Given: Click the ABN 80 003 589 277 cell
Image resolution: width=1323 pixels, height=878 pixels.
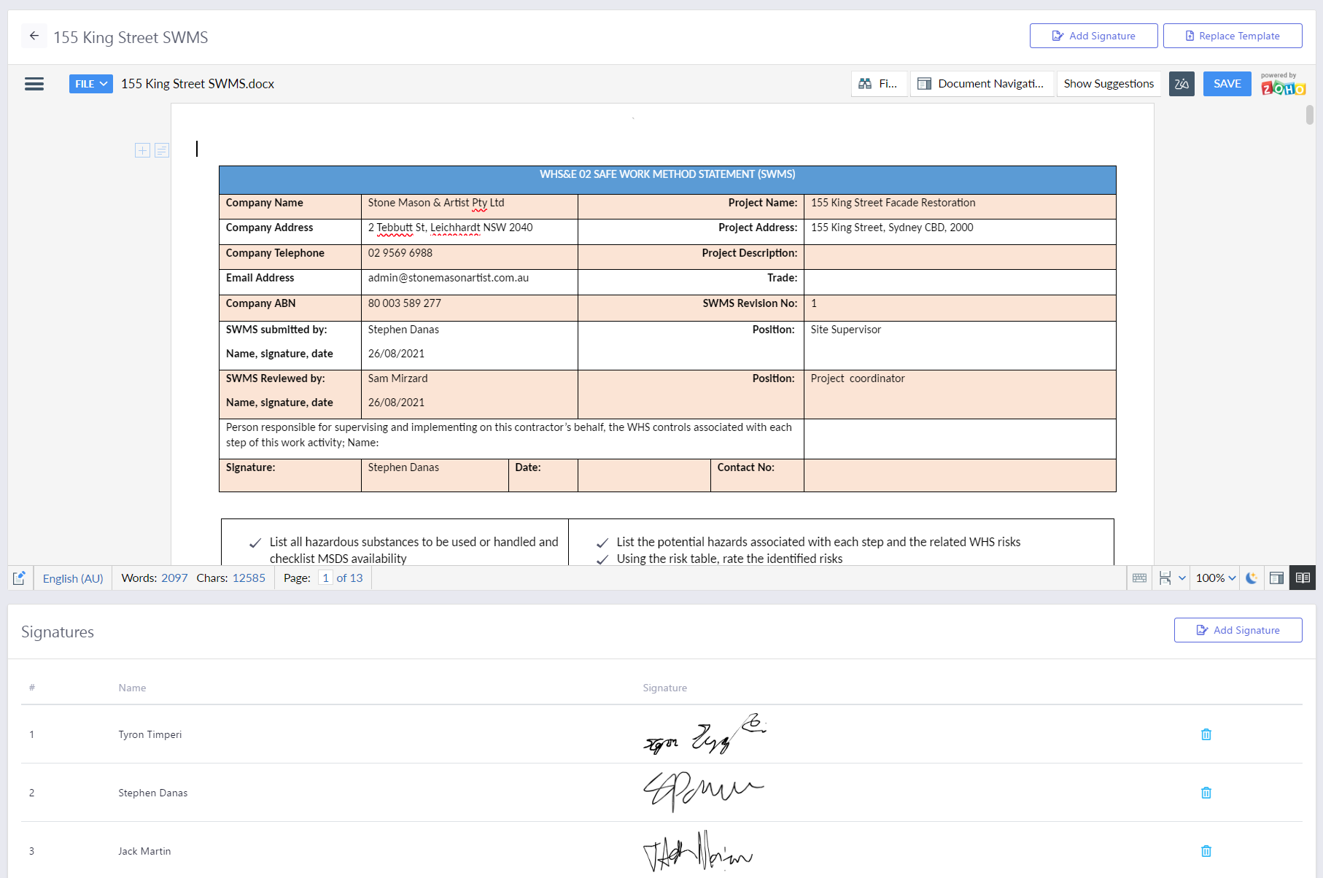Looking at the screenshot, I should pos(470,308).
